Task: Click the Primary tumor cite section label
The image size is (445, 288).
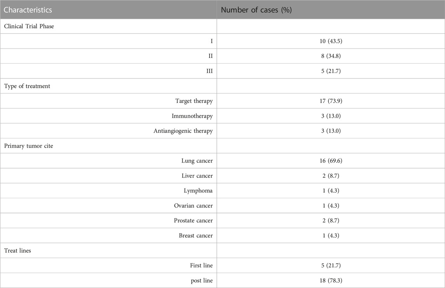Action: 28,146
